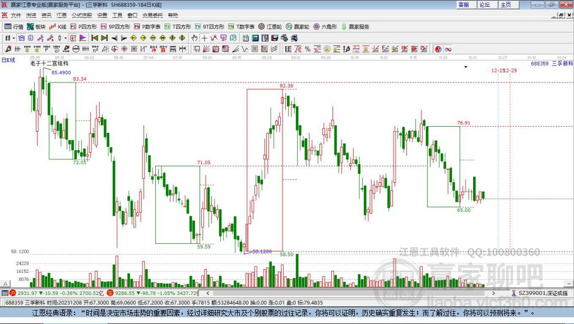Click the red floppy save icon

click(x=275, y=38)
